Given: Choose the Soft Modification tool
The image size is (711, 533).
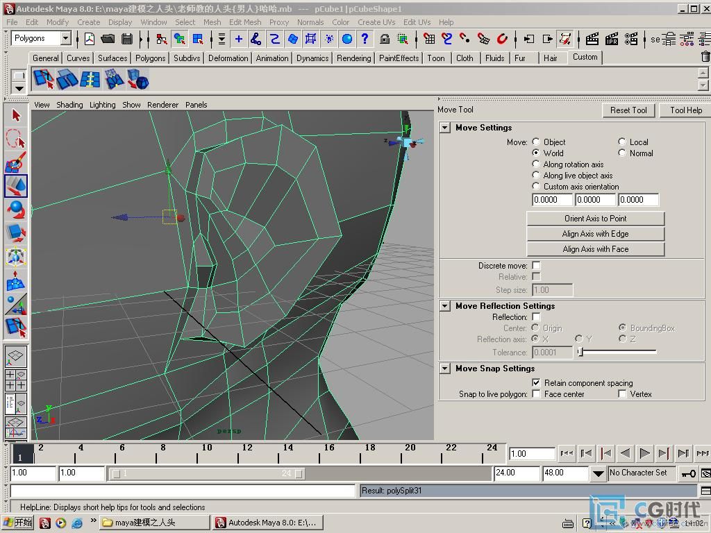Looking at the screenshot, I should click(x=16, y=281).
